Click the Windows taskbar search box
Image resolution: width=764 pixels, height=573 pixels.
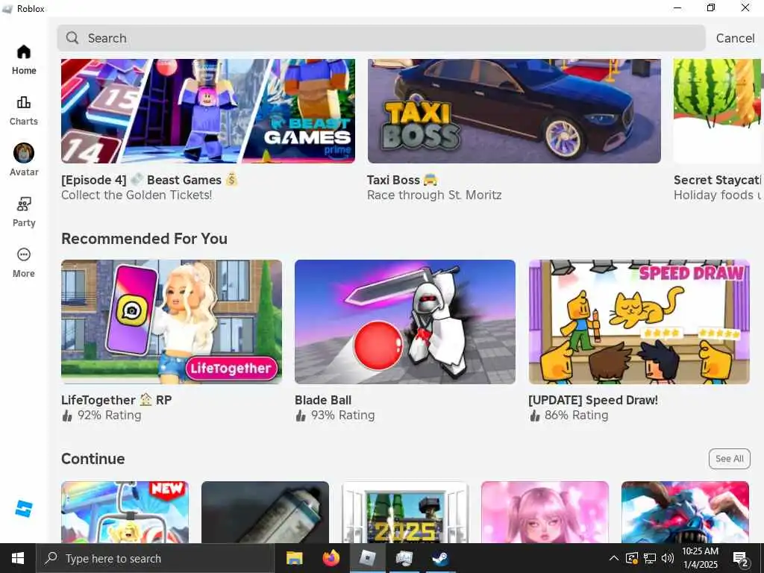click(x=155, y=558)
